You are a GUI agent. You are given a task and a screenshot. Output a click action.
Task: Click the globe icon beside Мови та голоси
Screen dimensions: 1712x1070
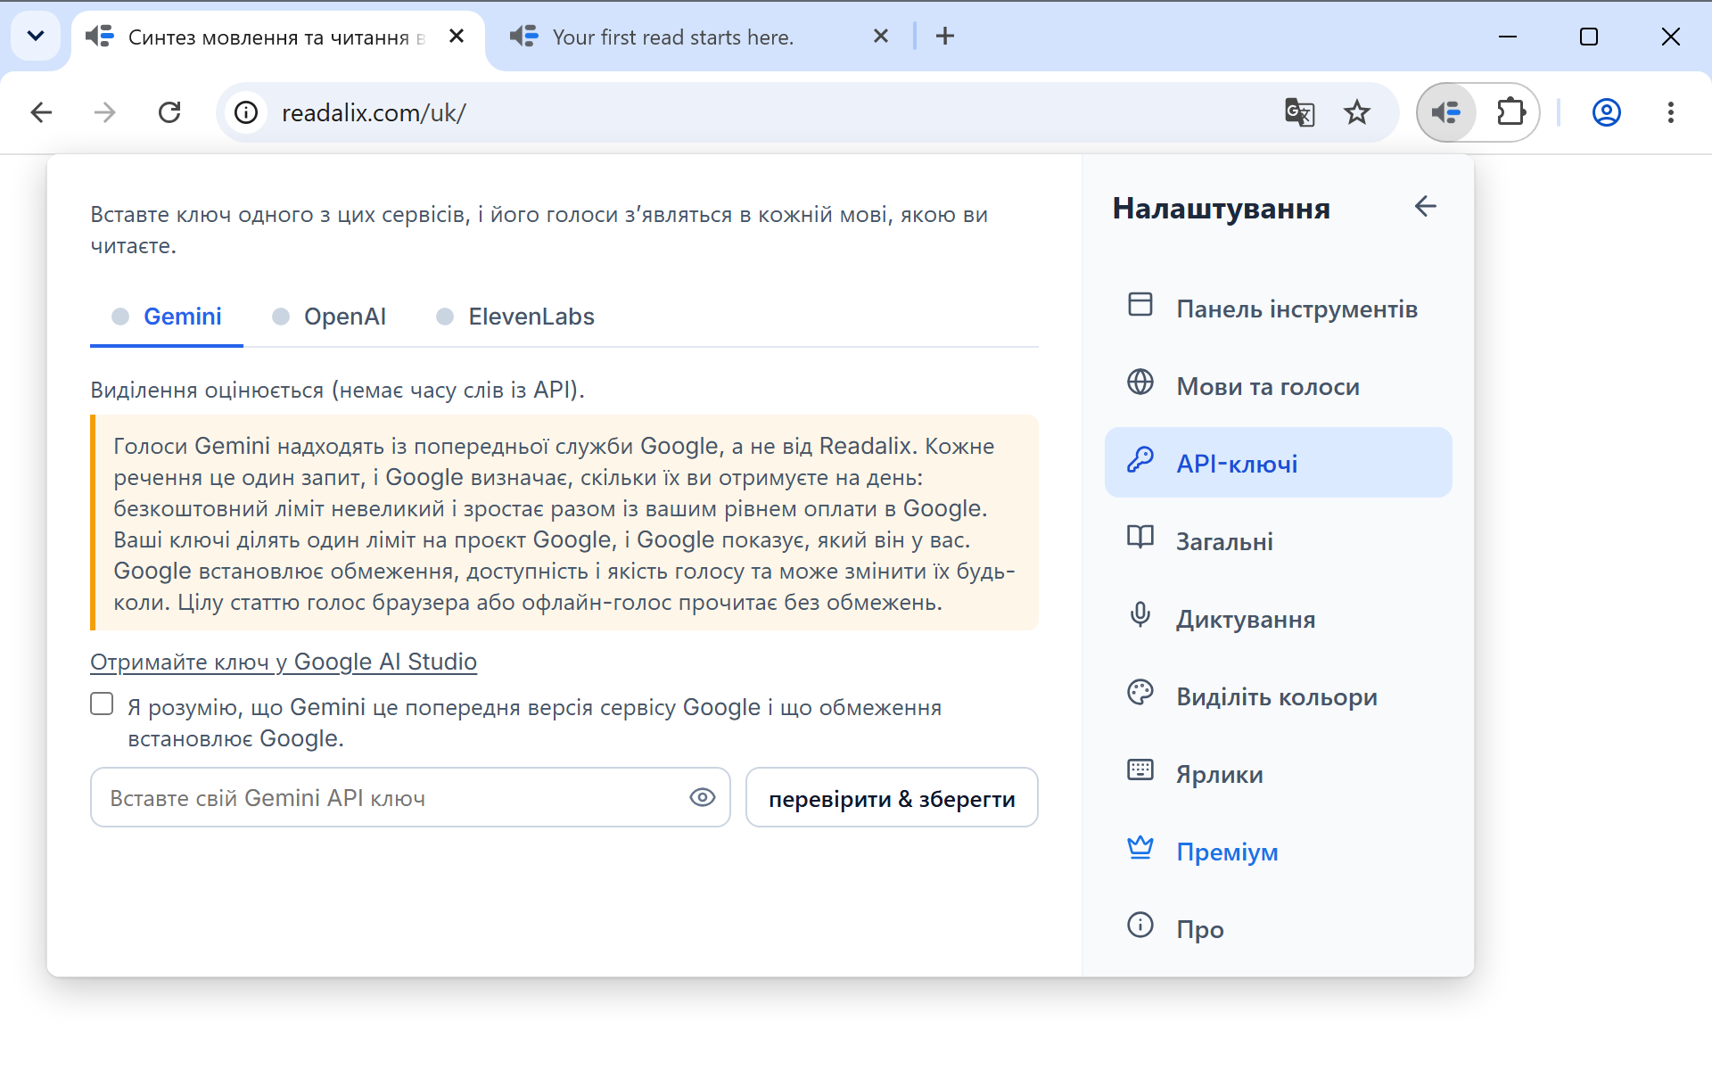[1140, 383]
